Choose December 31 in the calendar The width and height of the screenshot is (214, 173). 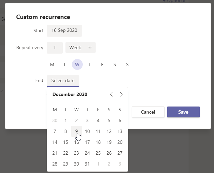coord(87,164)
